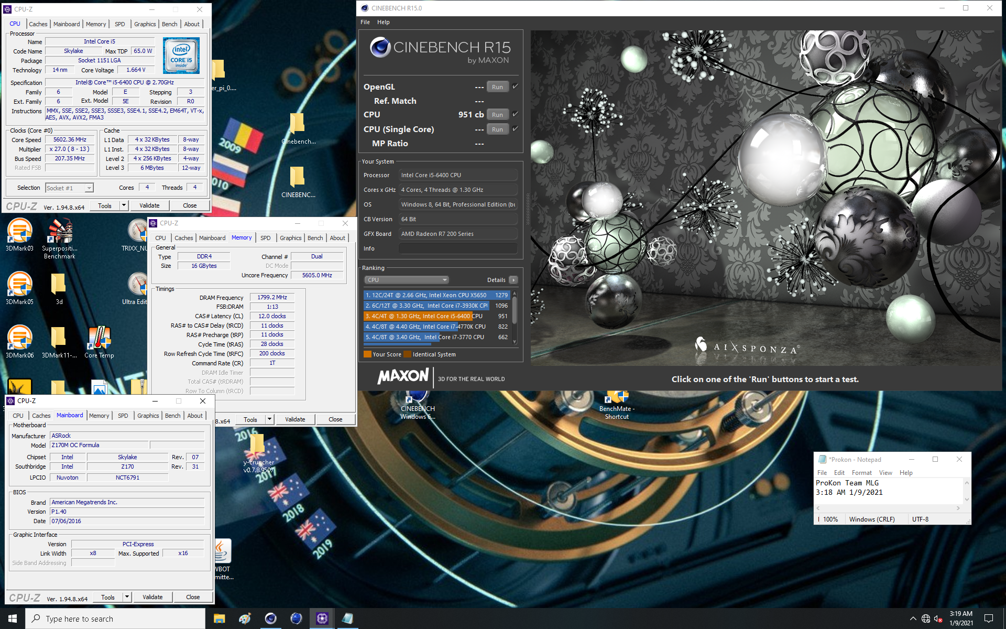Toggle the CPU test checkbox
1006x629 pixels.
point(515,114)
